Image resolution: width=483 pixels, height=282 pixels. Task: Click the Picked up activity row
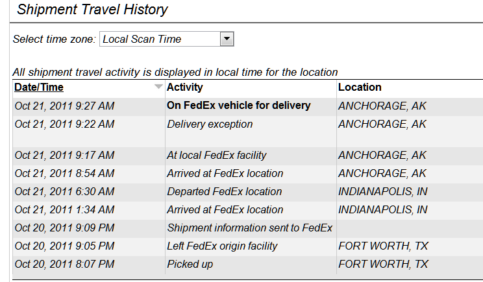247,264
